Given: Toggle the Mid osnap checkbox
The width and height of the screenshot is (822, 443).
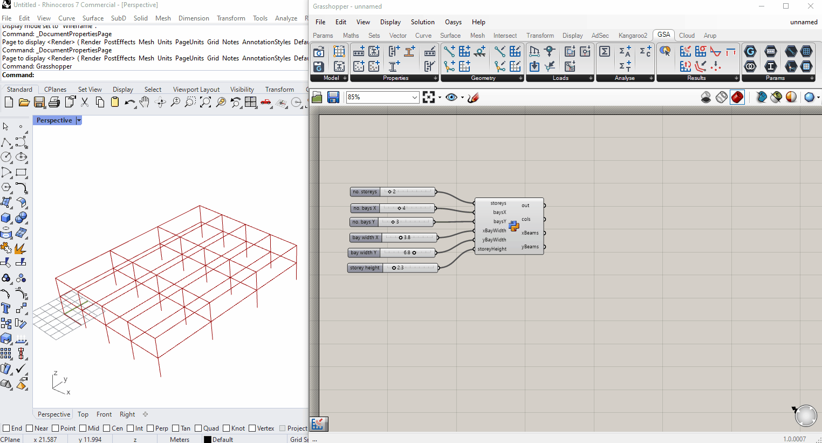Looking at the screenshot, I should click(83, 428).
